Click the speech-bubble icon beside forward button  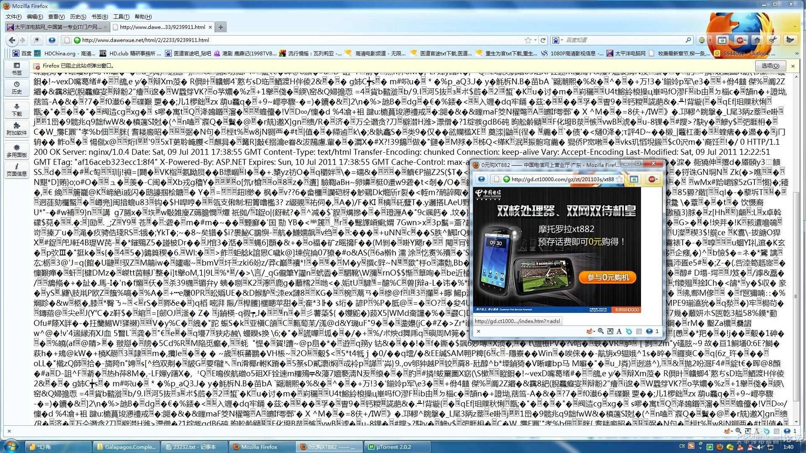pyautogui.click(x=37, y=40)
